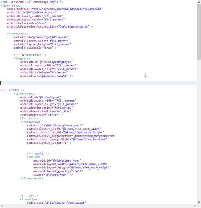The width and height of the screenshot is (201, 208).
Task: Click the android:scaleType="fitCenter" line
Action: [x=44, y=73]
